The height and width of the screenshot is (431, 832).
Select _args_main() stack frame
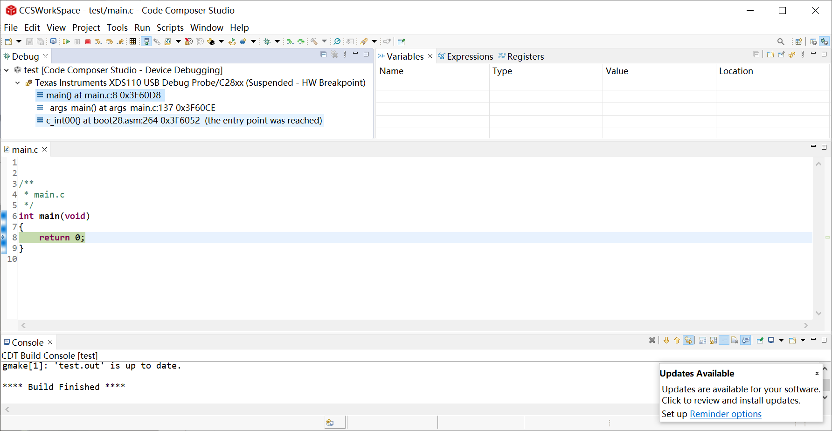[130, 108]
